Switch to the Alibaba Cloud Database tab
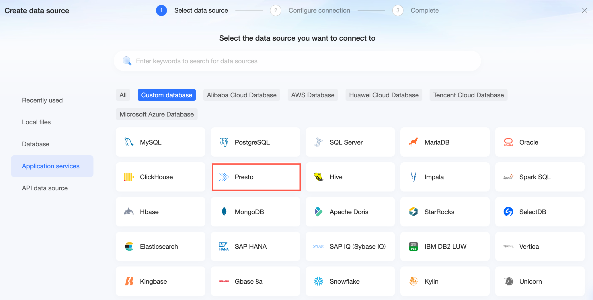The height and width of the screenshot is (300, 593). (x=241, y=95)
